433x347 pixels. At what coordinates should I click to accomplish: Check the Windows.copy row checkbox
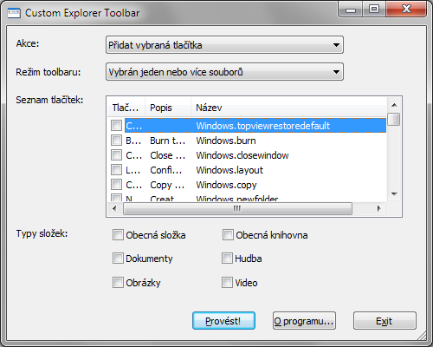(x=116, y=185)
